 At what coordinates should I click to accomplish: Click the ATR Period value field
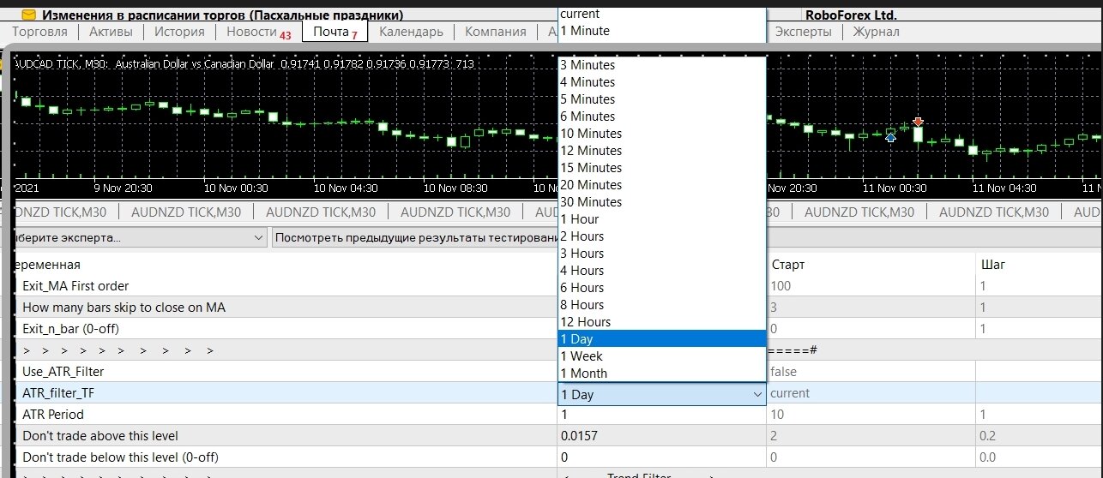point(661,415)
